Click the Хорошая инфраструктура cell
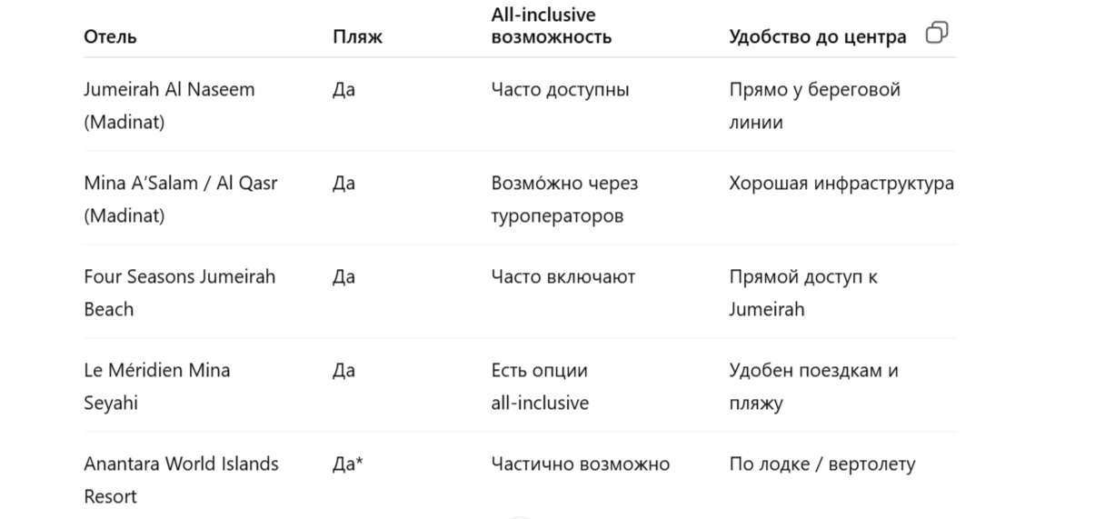The height and width of the screenshot is (519, 1095). pos(841,184)
